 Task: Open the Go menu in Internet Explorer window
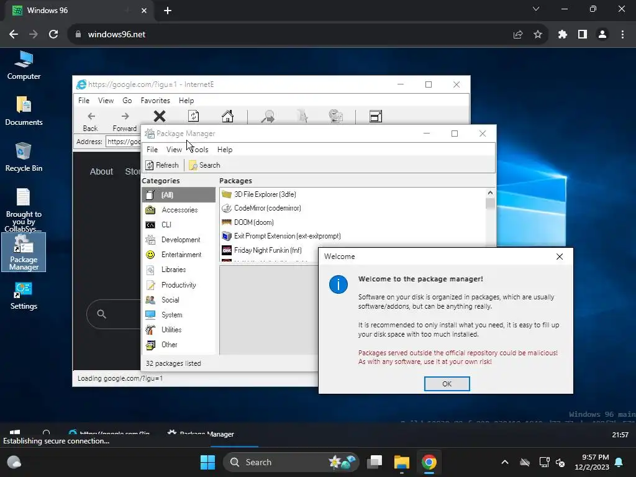pos(127,101)
